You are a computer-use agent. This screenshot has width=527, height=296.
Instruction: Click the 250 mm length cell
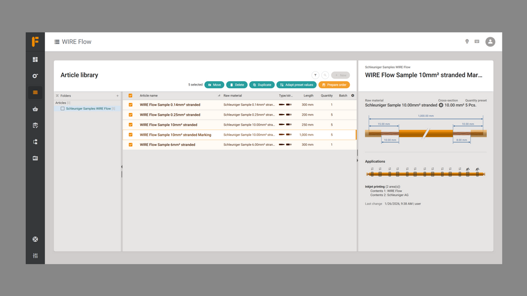click(x=307, y=125)
